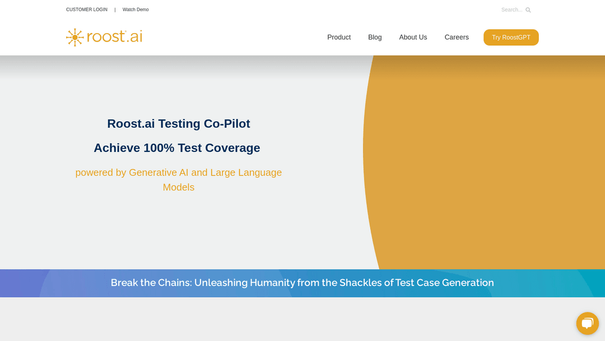Image resolution: width=605 pixels, height=341 pixels.
Task: Go to the Blog page
Action: pyautogui.click(x=375, y=37)
